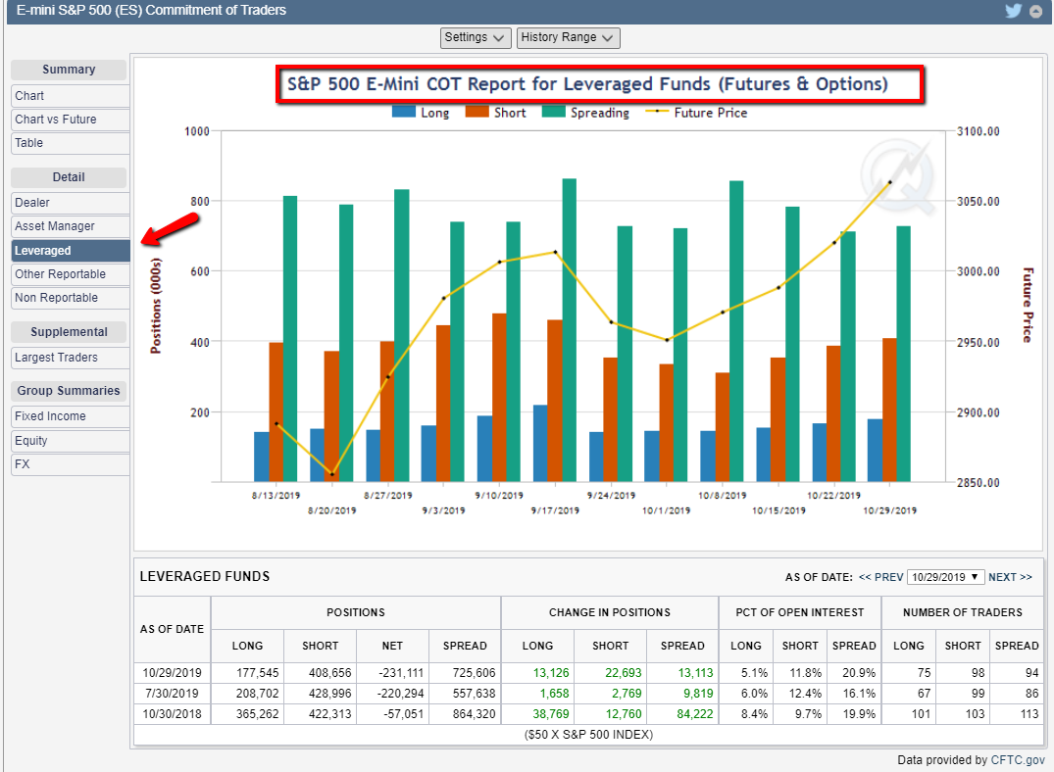1054x772 pixels.
Task: Toggle the Spreading series green legend swatch
Action: (x=553, y=113)
